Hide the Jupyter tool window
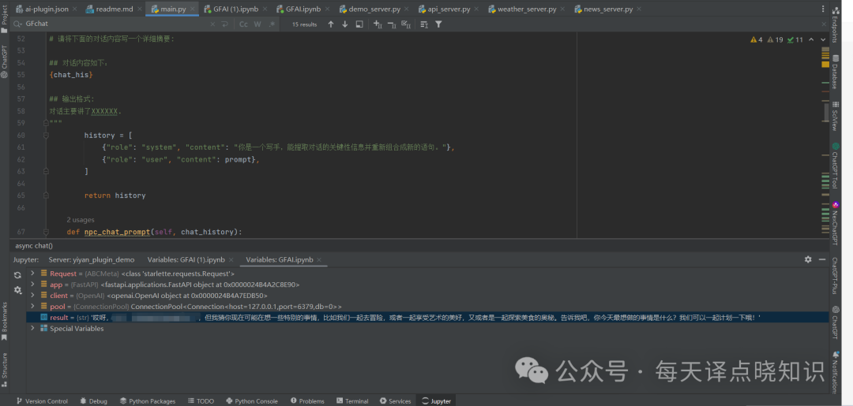 point(821,259)
